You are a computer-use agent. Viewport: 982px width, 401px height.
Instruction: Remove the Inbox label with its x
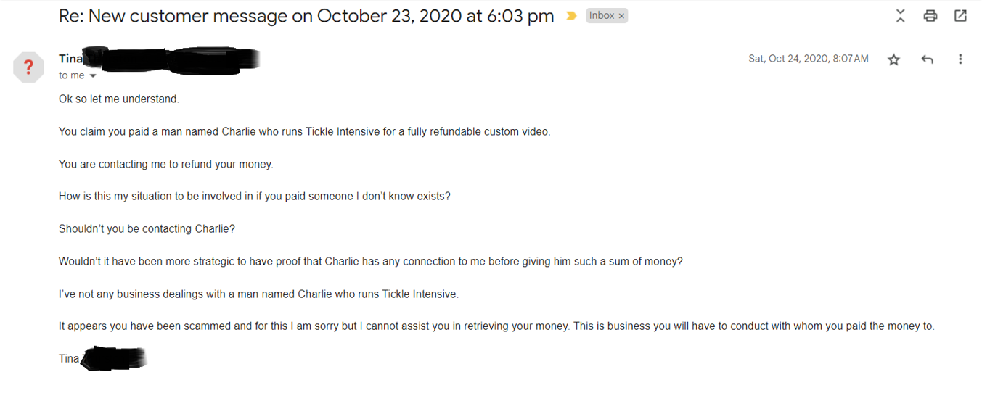coord(621,16)
